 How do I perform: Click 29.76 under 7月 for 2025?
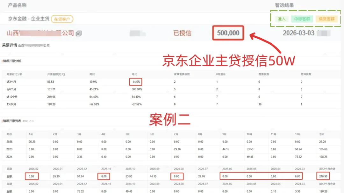[177, 149]
